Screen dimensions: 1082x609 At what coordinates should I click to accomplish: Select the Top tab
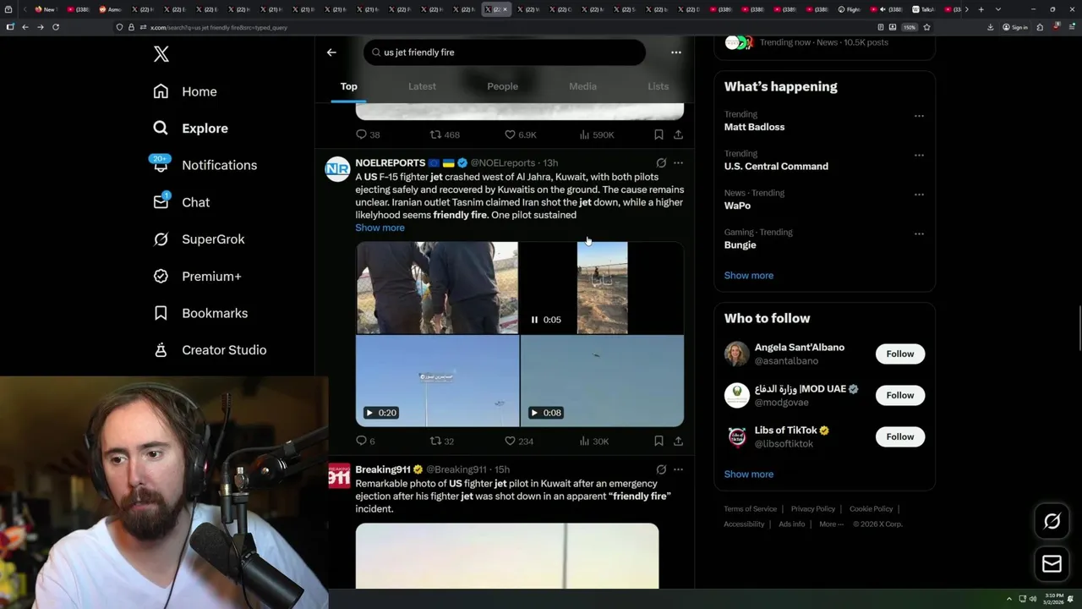coord(348,86)
